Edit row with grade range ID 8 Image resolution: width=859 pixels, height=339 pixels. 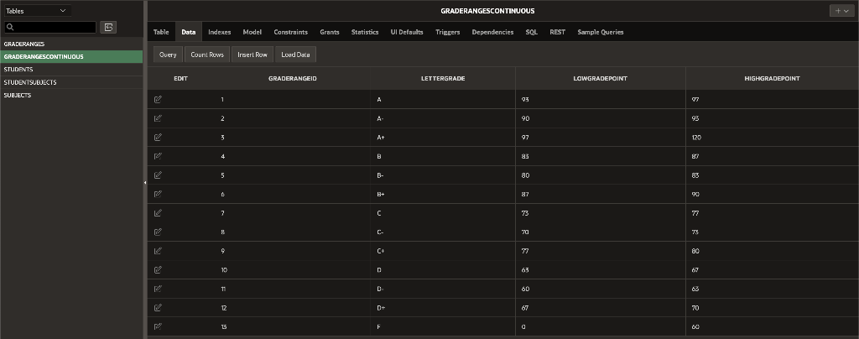159,232
